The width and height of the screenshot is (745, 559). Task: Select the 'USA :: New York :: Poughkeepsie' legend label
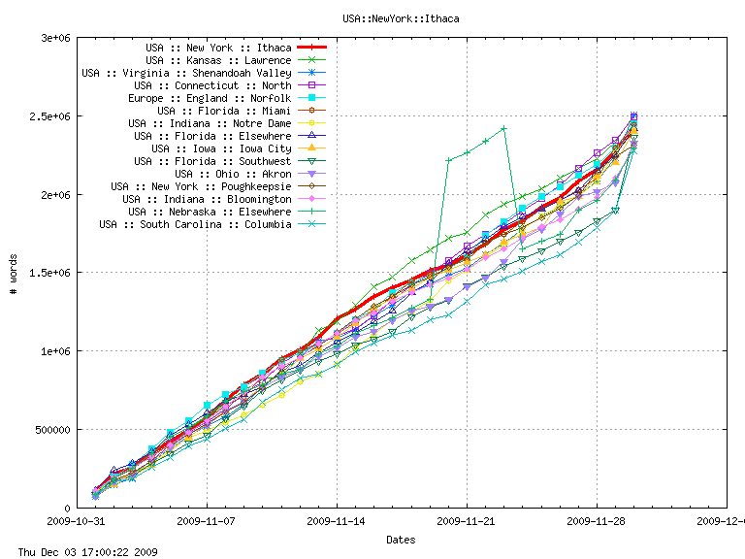(x=201, y=186)
